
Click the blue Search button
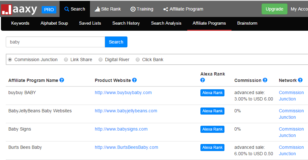click(116, 42)
